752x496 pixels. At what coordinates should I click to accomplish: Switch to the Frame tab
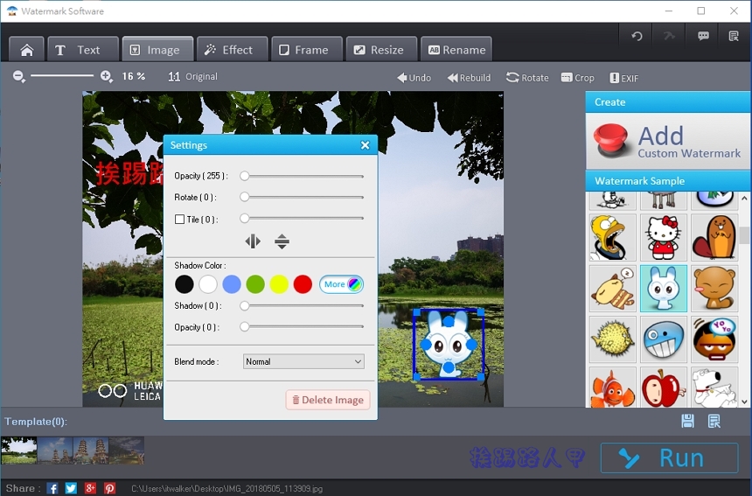303,50
